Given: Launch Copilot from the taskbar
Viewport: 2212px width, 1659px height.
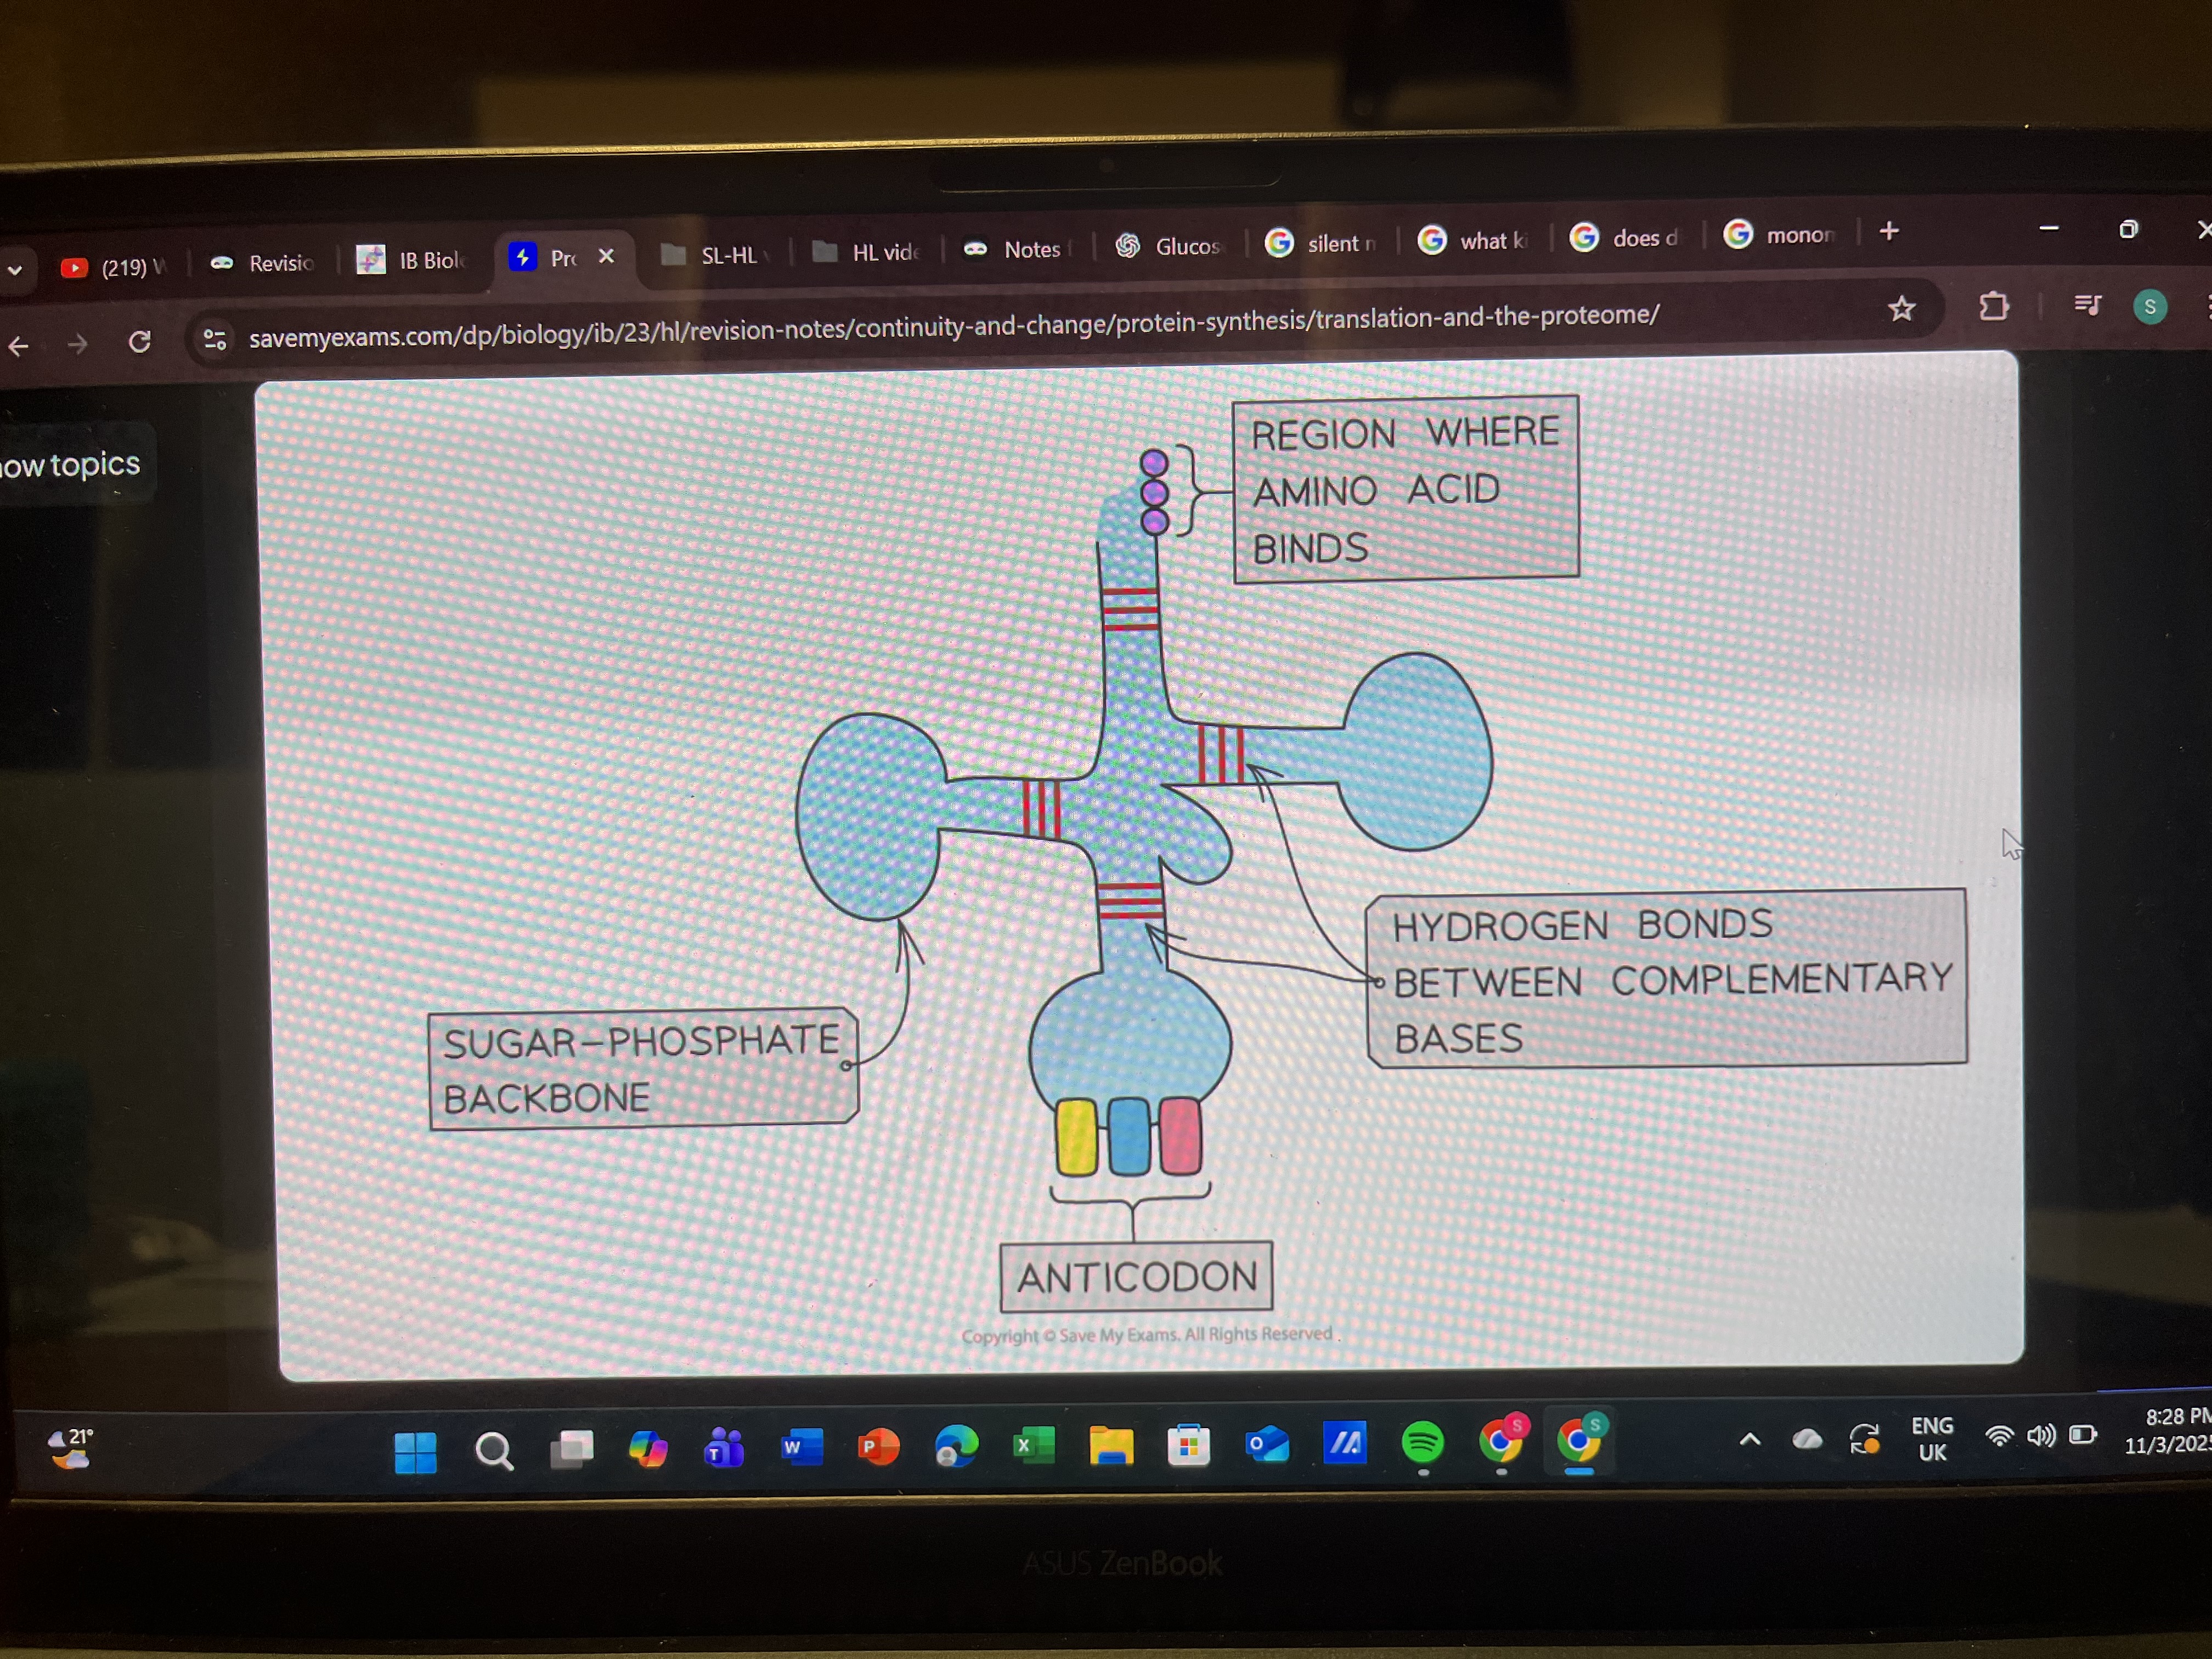Looking at the screenshot, I should pos(648,1449).
